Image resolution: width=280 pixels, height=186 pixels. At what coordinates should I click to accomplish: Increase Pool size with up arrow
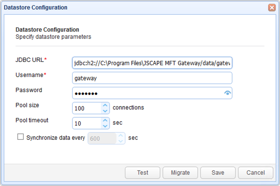[x=105, y=105]
